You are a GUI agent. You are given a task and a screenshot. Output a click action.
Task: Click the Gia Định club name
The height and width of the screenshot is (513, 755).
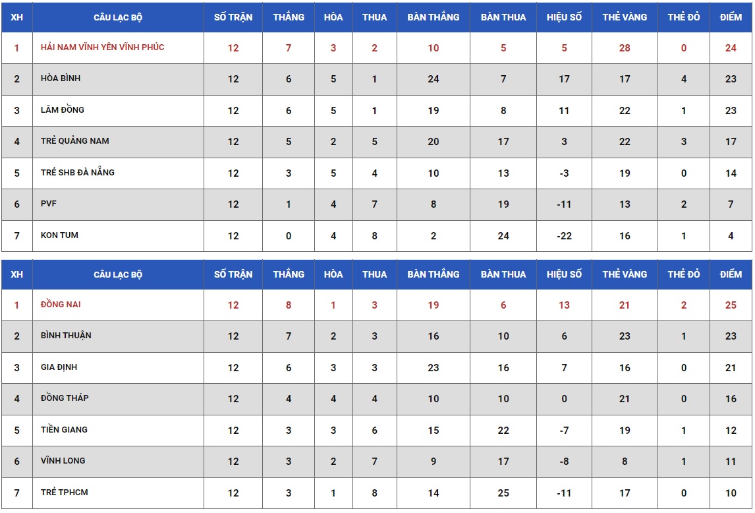tap(59, 367)
